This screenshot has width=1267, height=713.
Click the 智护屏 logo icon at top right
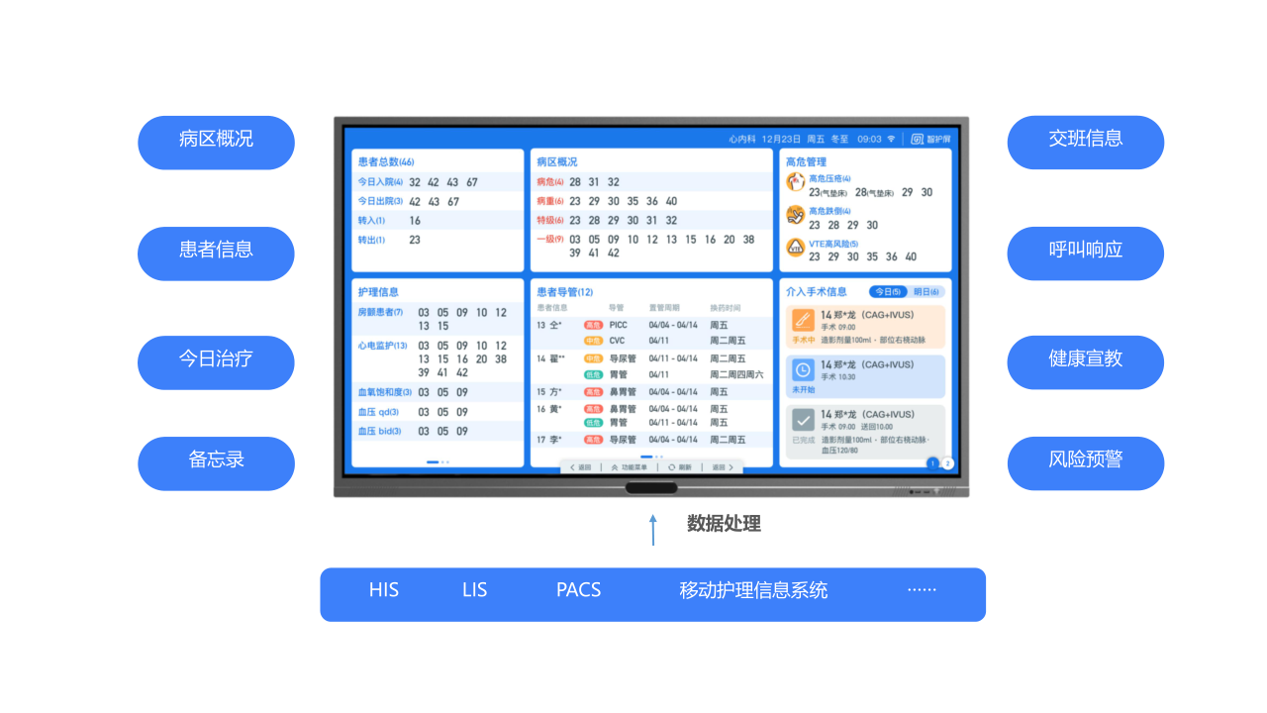pyautogui.click(x=918, y=139)
